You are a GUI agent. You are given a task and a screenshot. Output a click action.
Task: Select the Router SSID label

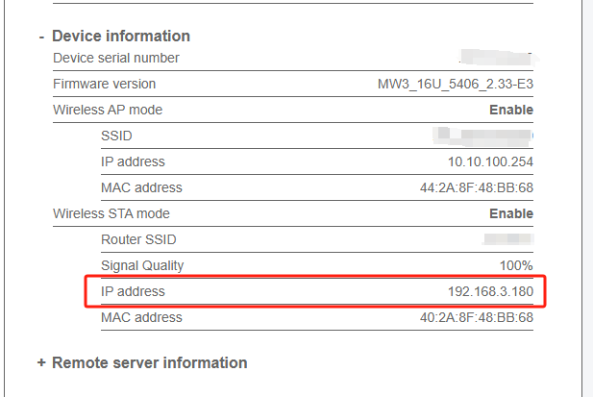pyautogui.click(x=138, y=239)
